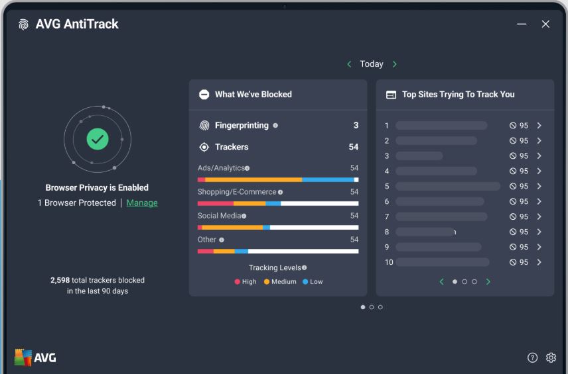Expand details for tracking site 6
The width and height of the screenshot is (568, 374).
[539, 201]
